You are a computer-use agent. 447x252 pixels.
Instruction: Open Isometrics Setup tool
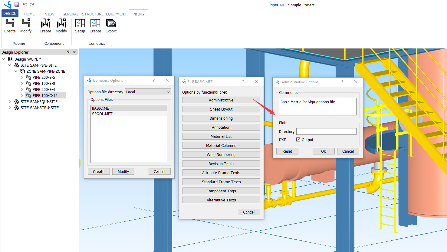(x=80, y=23)
